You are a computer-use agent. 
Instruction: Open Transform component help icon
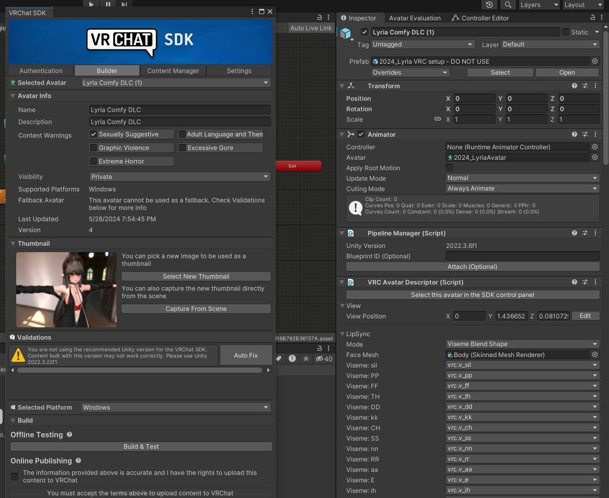[575, 86]
